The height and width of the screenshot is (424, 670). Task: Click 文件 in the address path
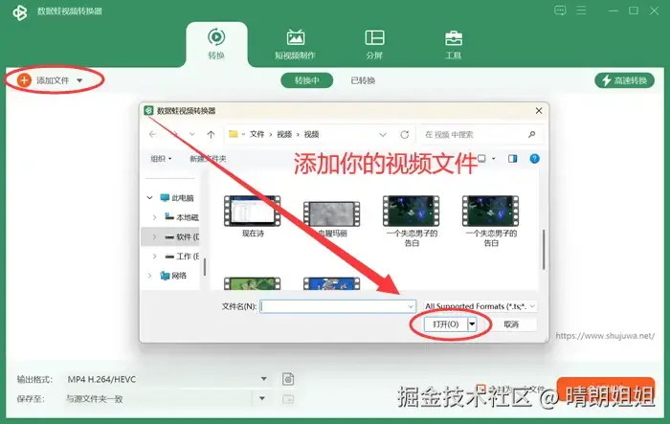pyautogui.click(x=257, y=134)
